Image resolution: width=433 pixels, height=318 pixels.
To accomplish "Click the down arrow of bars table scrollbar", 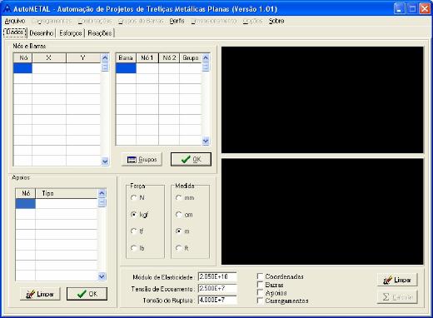I will click(x=206, y=141).
